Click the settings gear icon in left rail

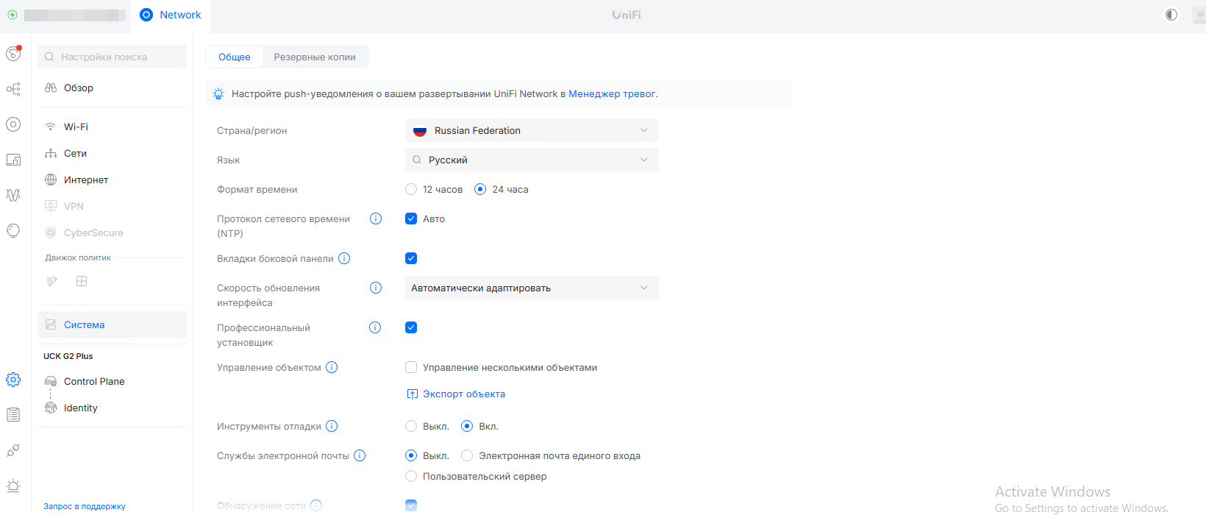coord(13,380)
